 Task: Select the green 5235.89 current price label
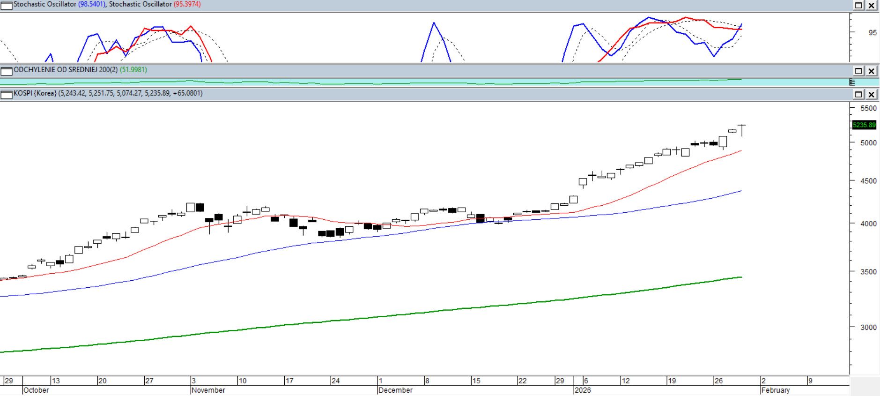point(864,125)
